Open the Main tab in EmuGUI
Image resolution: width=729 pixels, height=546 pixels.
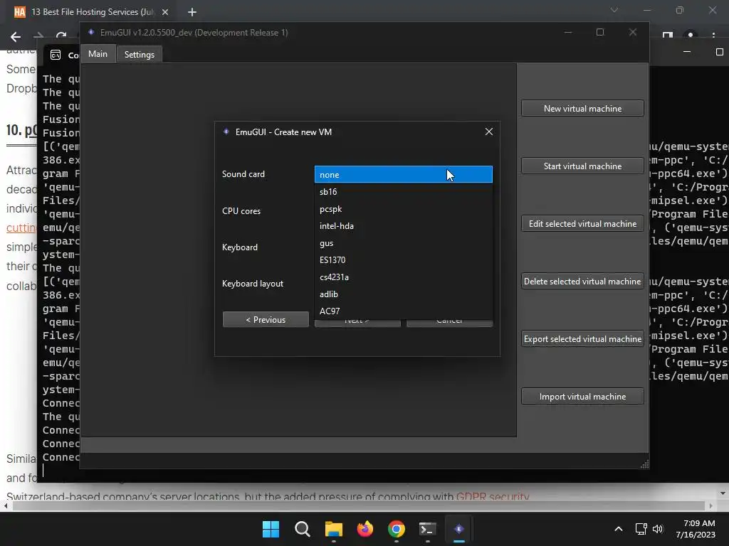pyautogui.click(x=98, y=54)
